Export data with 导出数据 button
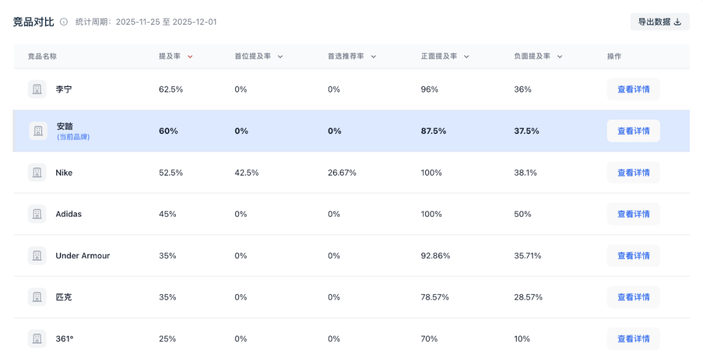This screenshot has height=361, width=703. coord(659,22)
